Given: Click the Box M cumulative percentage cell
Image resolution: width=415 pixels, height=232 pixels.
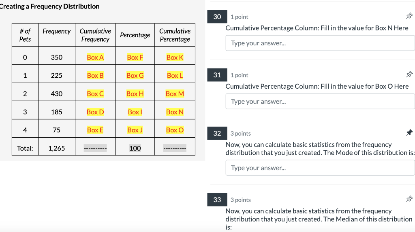Looking at the screenshot, I should coord(175,94).
